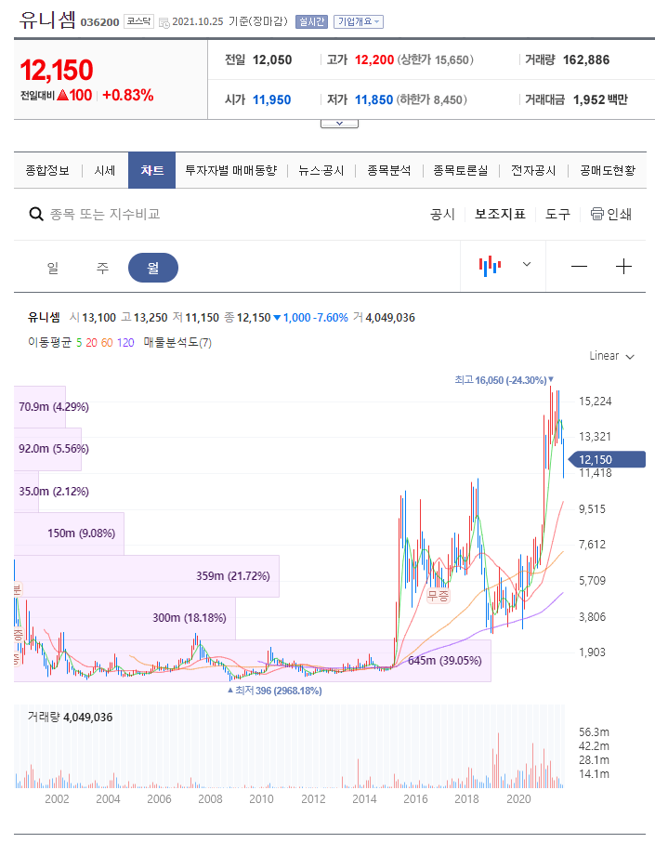This screenshot has width=655, height=843.
Task: Zoom in chart with plus icon
Action: (x=623, y=266)
